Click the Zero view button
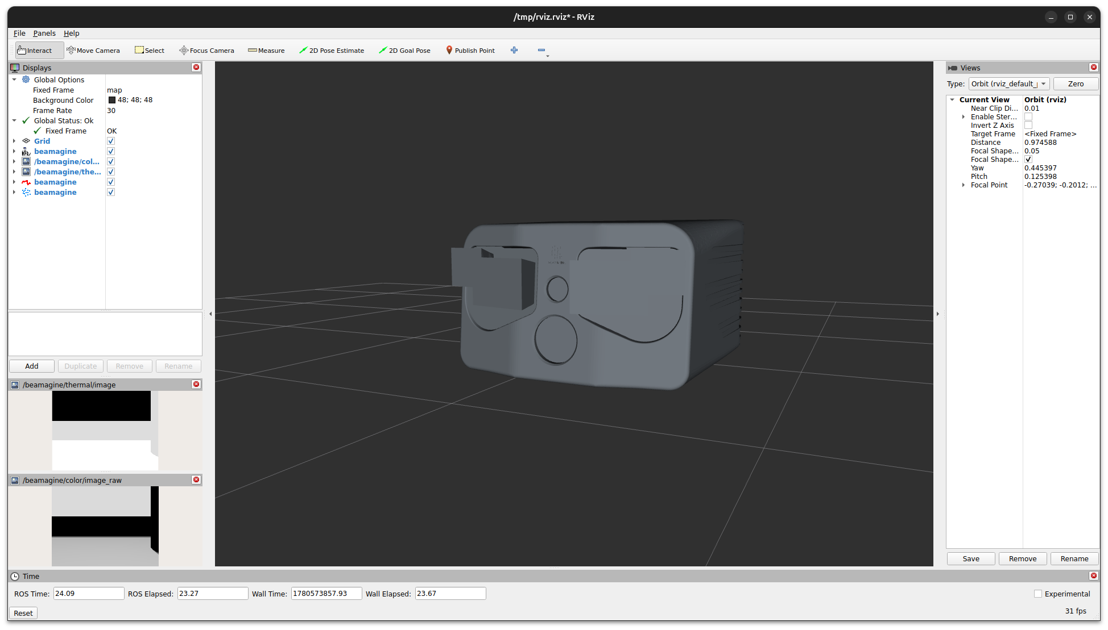 1076,84
